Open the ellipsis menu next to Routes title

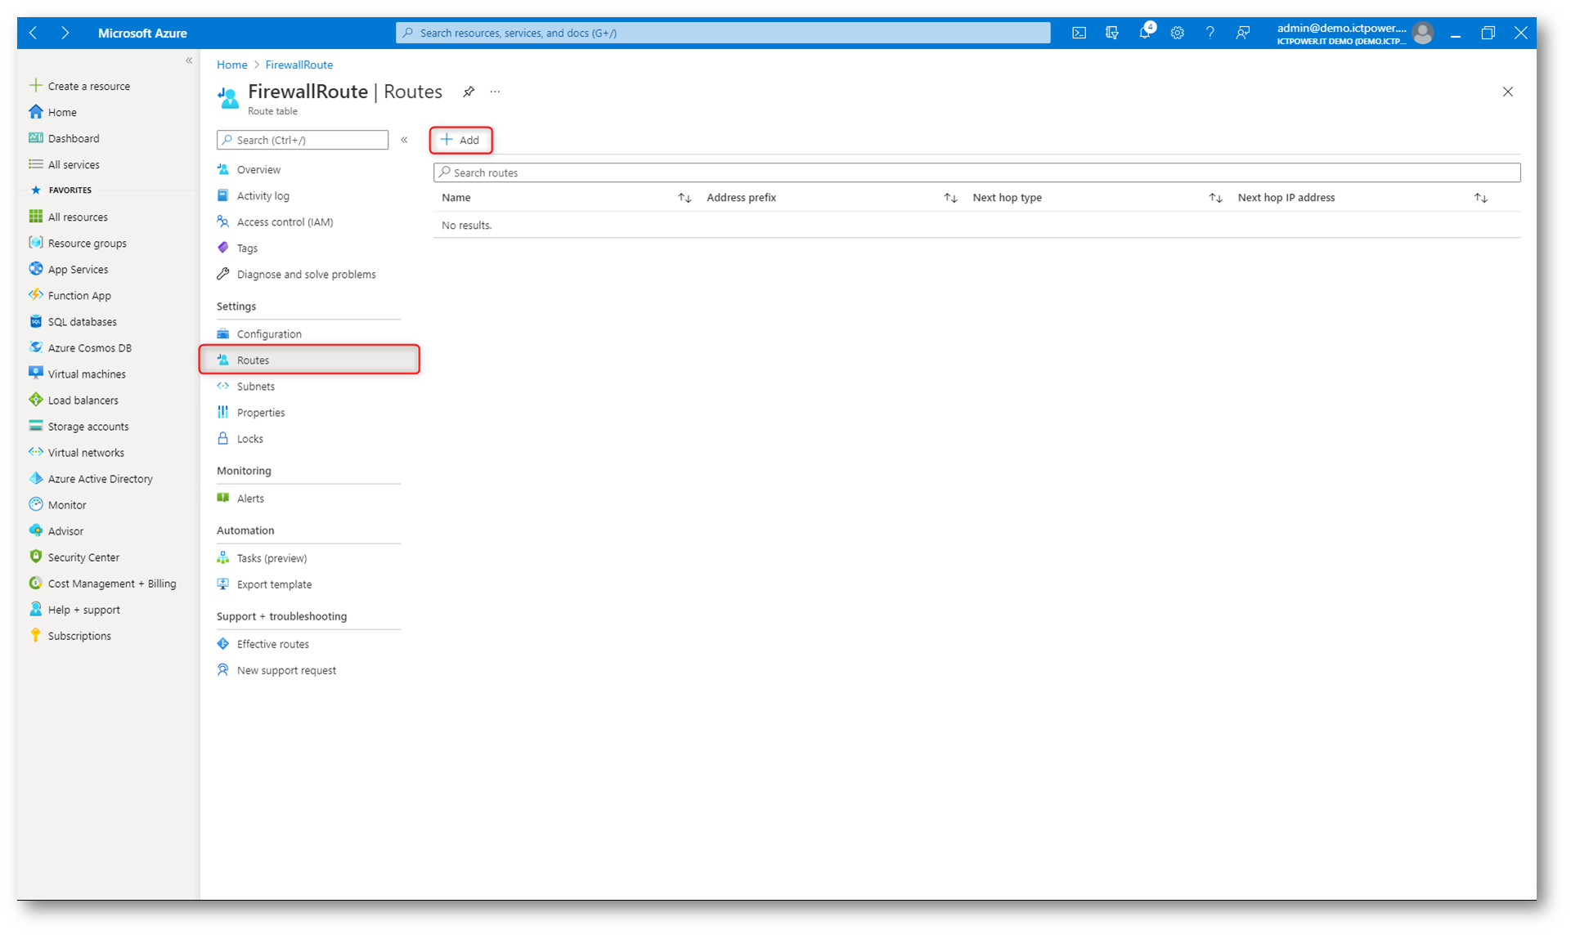click(495, 92)
